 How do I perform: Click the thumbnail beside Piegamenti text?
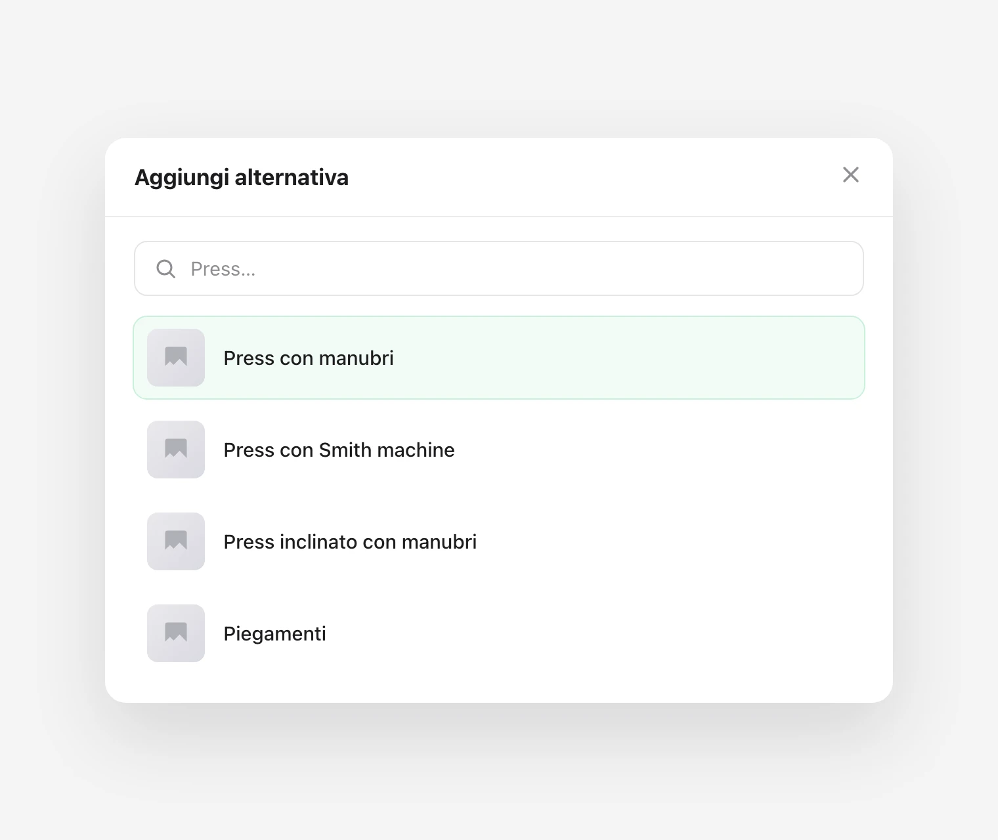pos(176,633)
